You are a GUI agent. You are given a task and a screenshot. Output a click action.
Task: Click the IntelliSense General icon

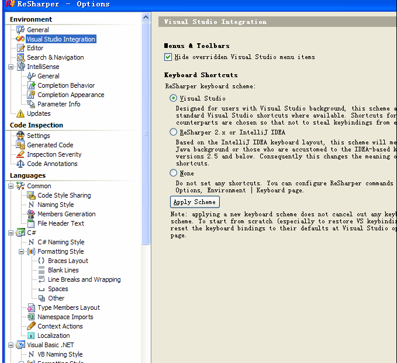tap(31, 76)
